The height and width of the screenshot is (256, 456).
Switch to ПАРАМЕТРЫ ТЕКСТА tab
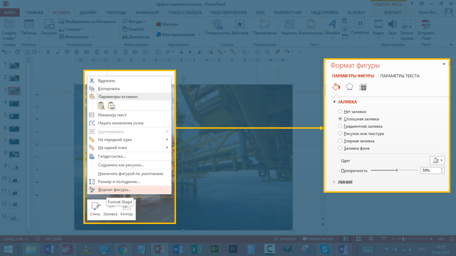[x=400, y=76]
